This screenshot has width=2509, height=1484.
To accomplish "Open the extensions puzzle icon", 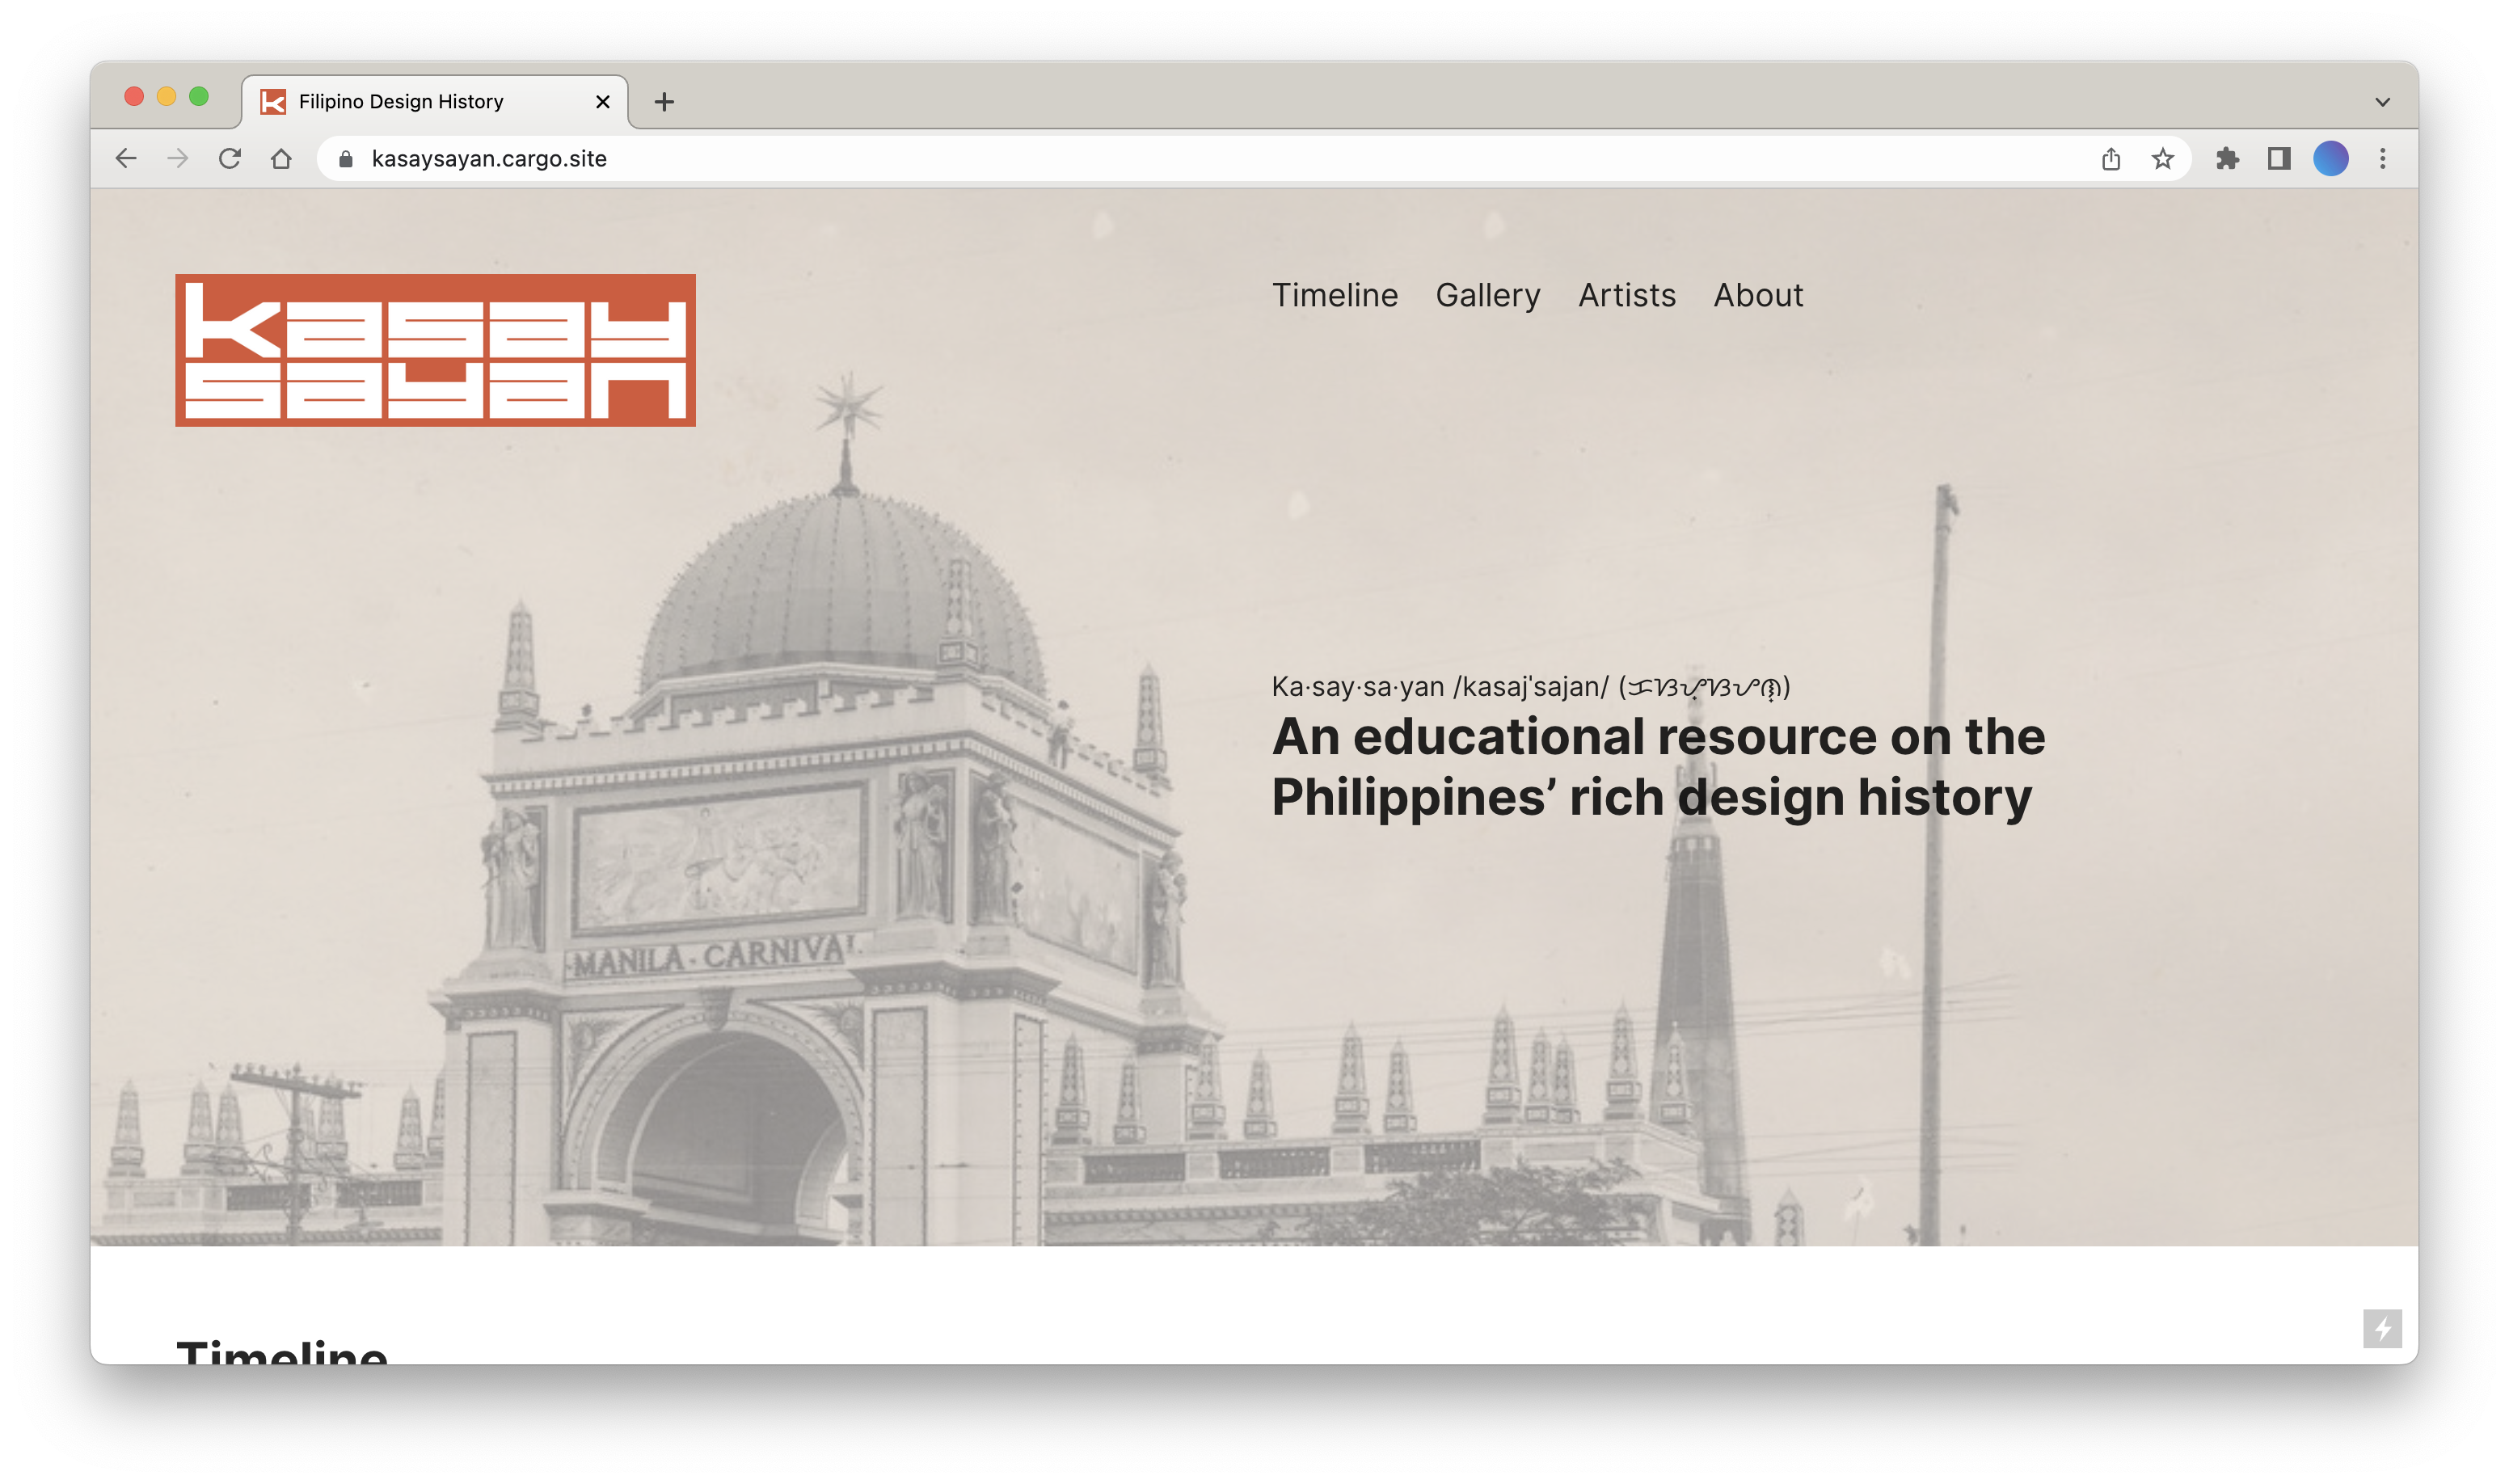I will (x=2227, y=158).
